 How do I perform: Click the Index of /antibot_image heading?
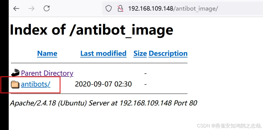click(92, 30)
